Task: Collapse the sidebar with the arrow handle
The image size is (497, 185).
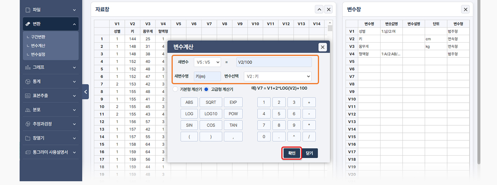Action: point(85,92)
